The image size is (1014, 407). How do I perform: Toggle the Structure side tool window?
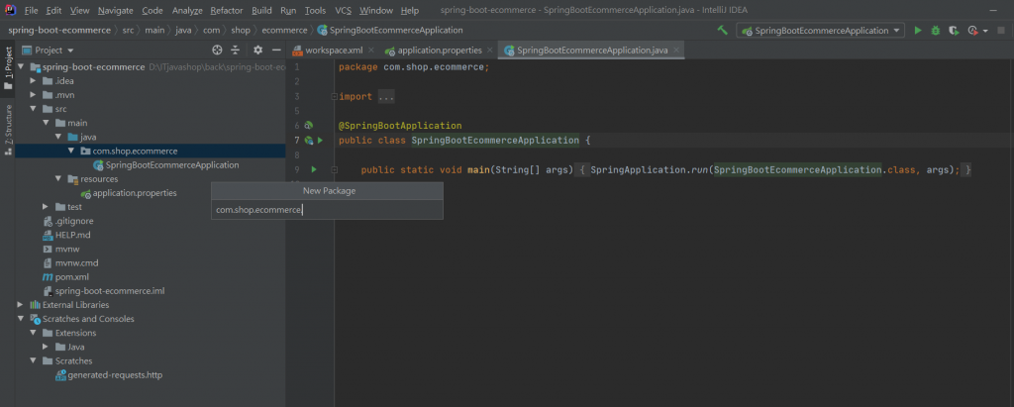pos(8,129)
